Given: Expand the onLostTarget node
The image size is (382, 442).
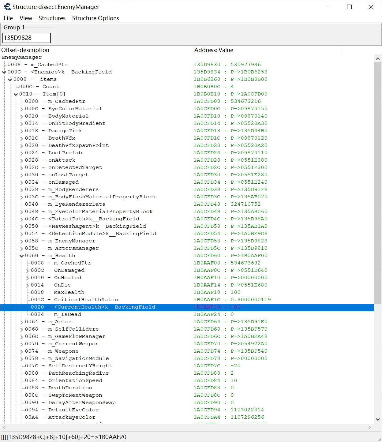Looking at the screenshot, I should [21, 175].
